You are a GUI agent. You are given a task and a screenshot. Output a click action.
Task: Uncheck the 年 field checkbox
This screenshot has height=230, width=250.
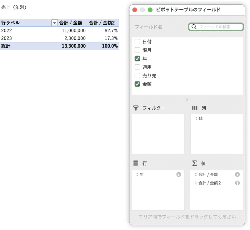point(137,59)
